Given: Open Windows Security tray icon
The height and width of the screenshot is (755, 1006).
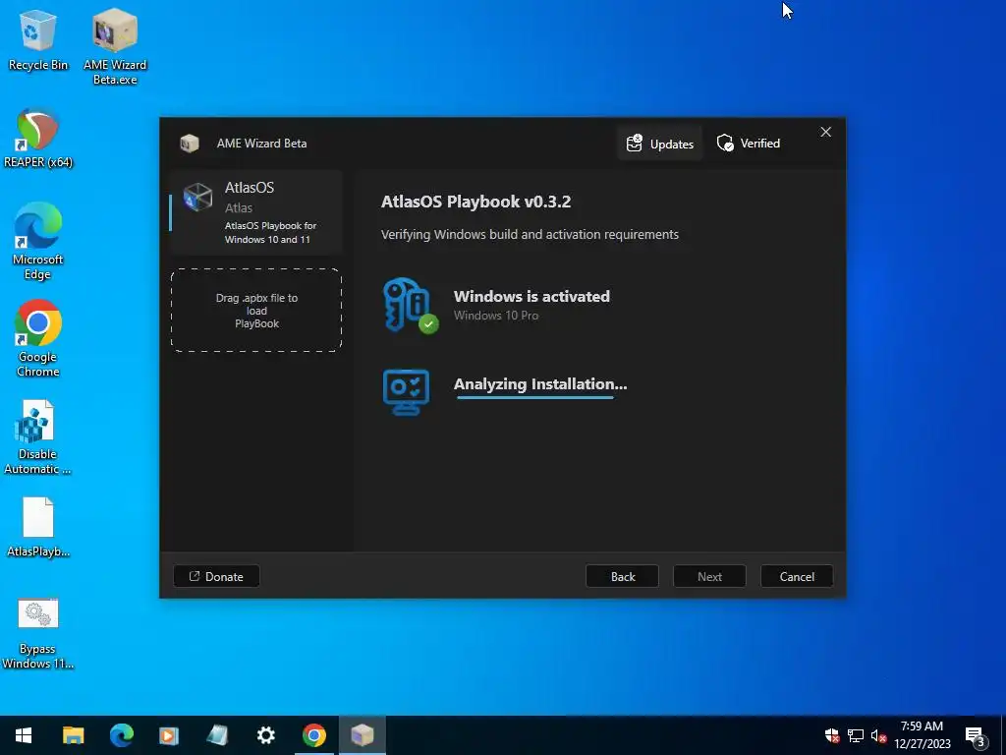Looking at the screenshot, I should point(832,735).
